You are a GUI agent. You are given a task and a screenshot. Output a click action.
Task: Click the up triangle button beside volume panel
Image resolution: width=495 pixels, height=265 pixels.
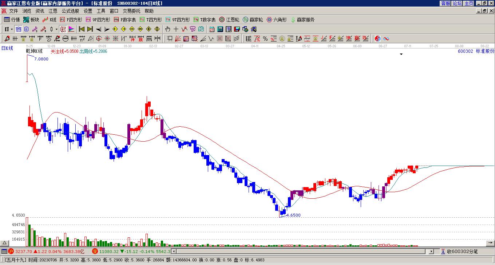[5, 243]
